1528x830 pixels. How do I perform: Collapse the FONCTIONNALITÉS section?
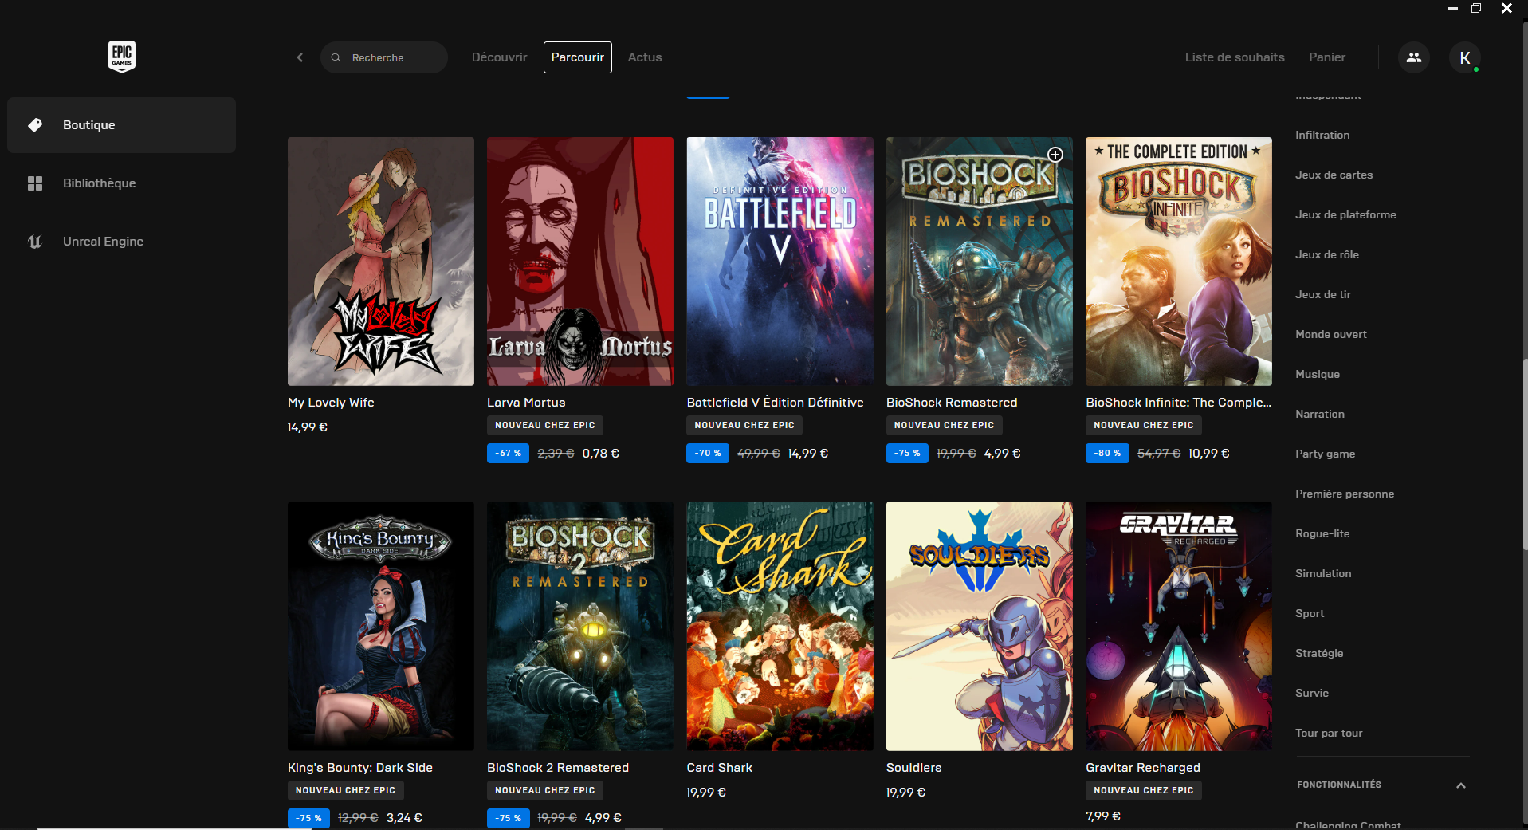[1461, 785]
